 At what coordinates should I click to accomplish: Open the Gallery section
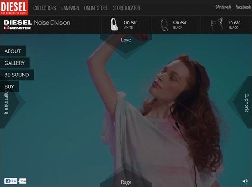15,63
